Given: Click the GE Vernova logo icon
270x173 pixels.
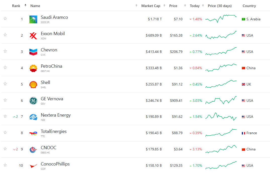Looking at the screenshot, I should click(x=33, y=101).
